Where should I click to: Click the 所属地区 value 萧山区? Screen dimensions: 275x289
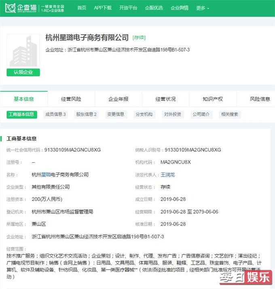tap(39, 224)
